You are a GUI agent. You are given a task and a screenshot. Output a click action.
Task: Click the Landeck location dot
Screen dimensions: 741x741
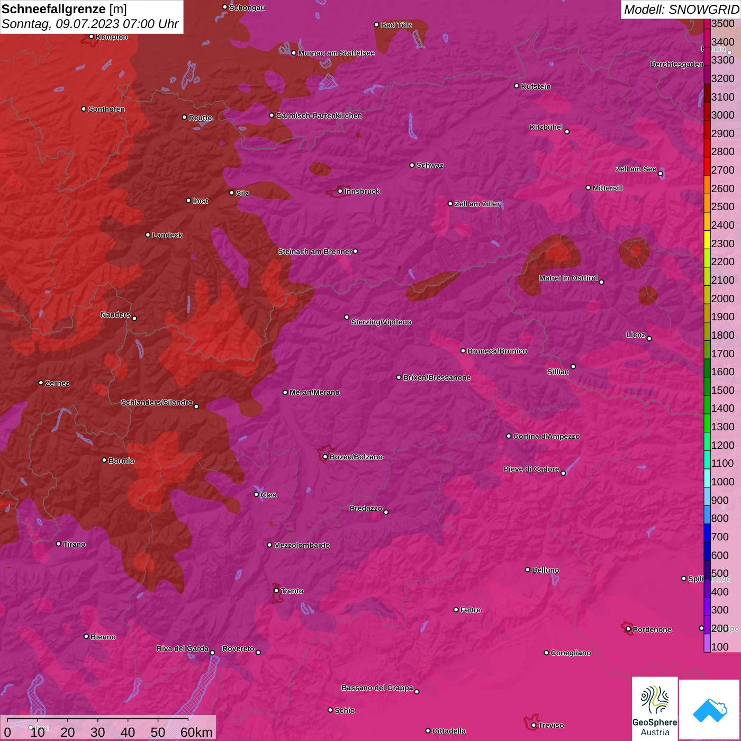pyautogui.click(x=148, y=235)
